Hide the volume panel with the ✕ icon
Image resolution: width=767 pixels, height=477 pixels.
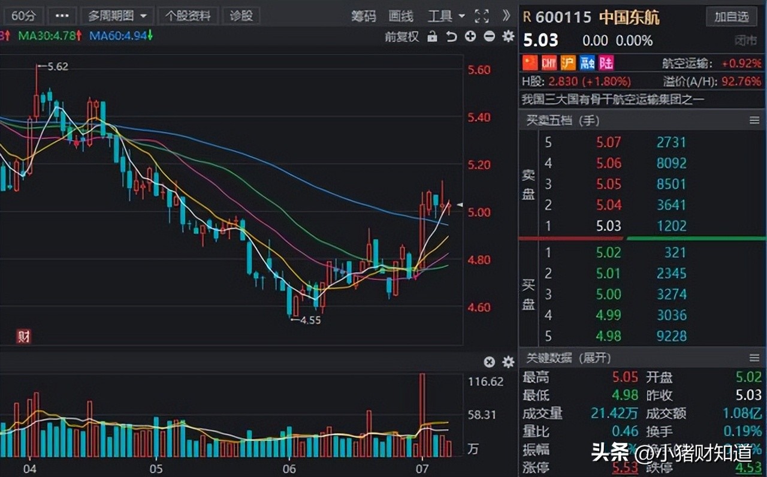[489, 362]
